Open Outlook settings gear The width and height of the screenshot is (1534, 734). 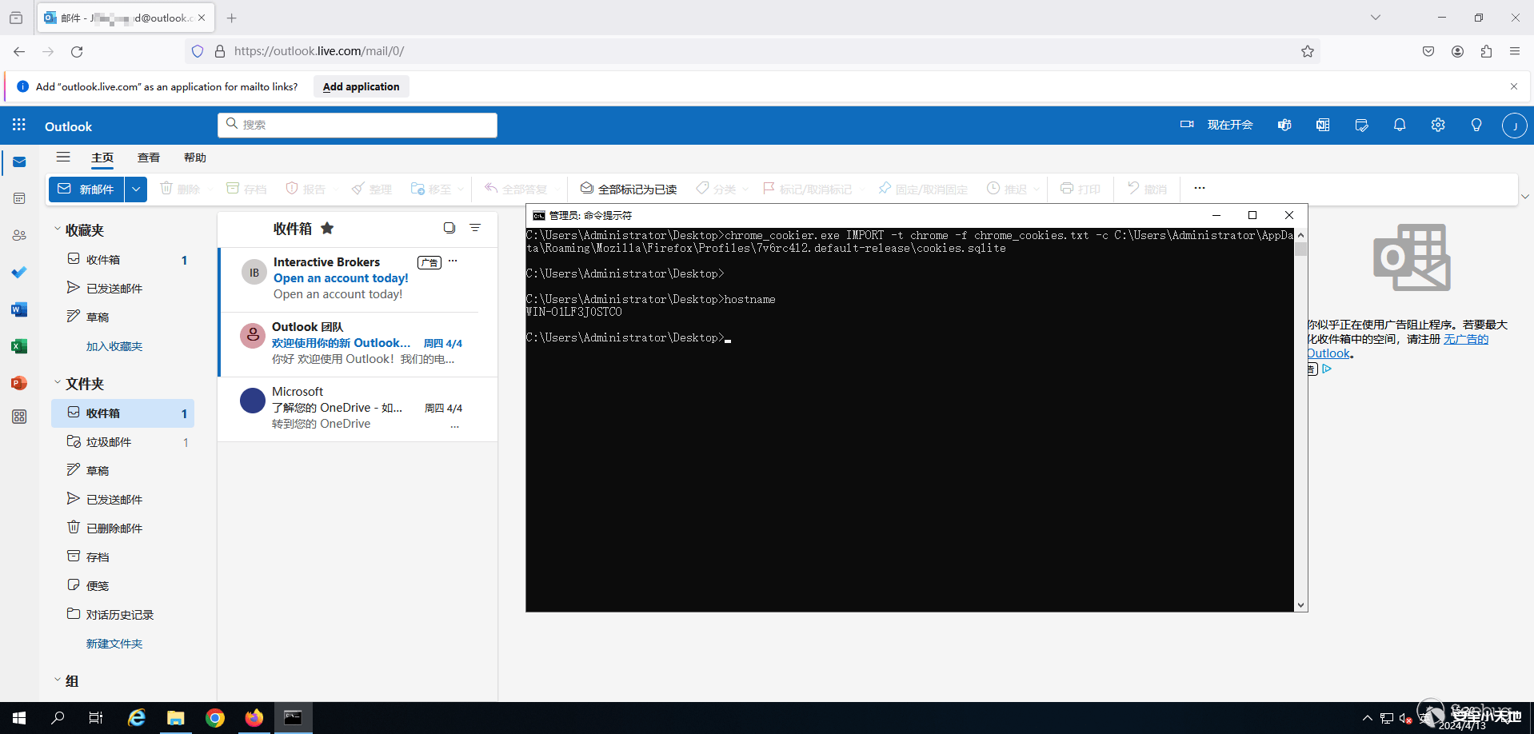click(x=1438, y=125)
